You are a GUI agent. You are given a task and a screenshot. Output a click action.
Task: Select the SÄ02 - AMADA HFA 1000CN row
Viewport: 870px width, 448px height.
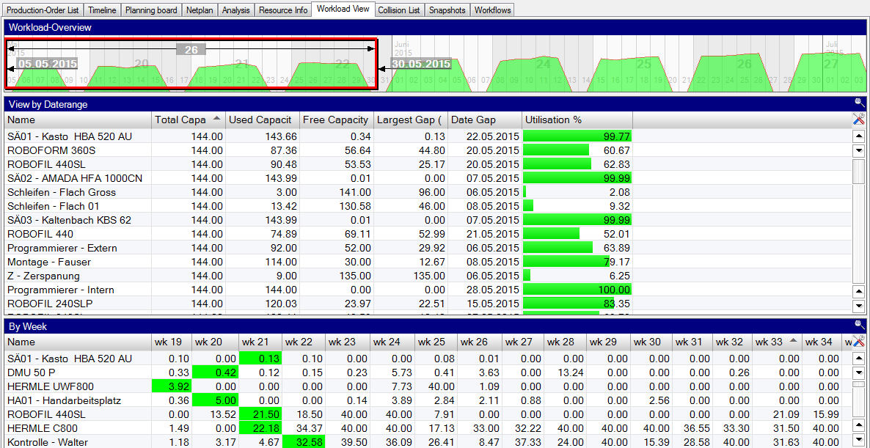pos(428,178)
